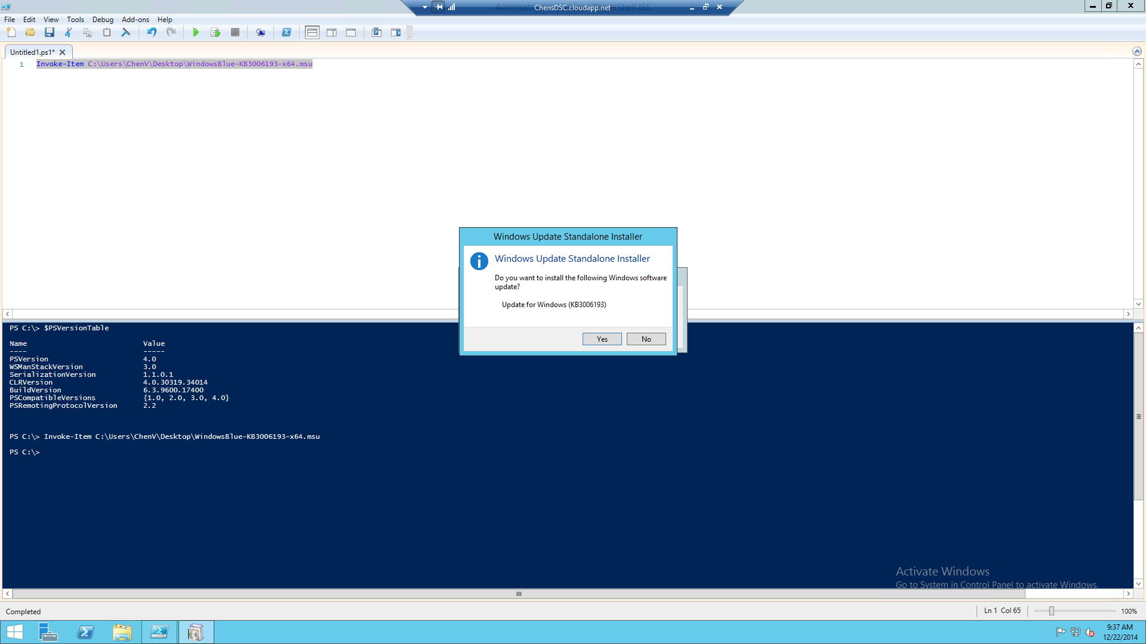Viewport: 1146px width, 644px height.
Task: Clear the console pane with the wiper icon
Action: [x=126, y=32]
